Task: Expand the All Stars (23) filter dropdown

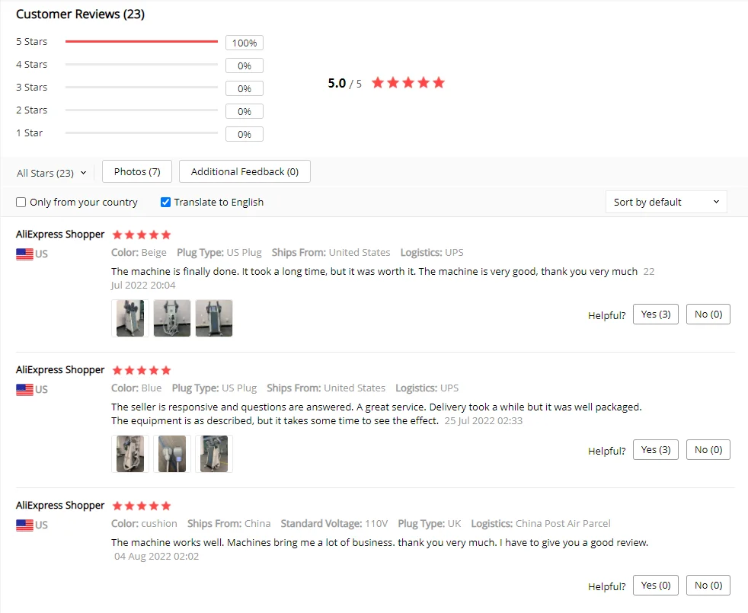Action: click(x=52, y=173)
